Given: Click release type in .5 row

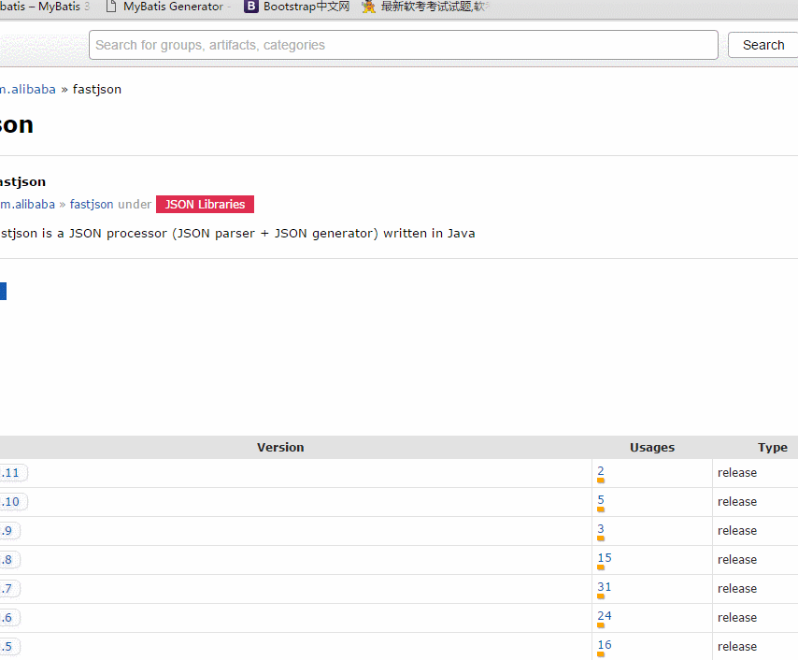Looking at the screenshot, I should [x=737, y=647].
